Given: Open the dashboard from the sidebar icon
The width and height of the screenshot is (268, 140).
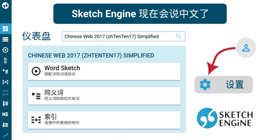Looking at the screenshot, I should 5,29.
